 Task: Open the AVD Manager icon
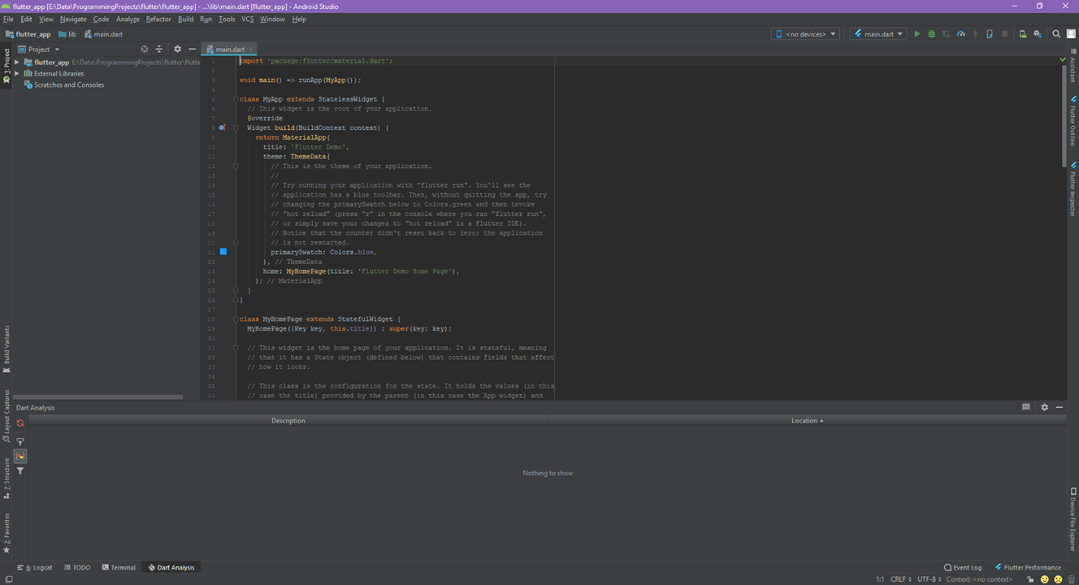pos(1022,34)
